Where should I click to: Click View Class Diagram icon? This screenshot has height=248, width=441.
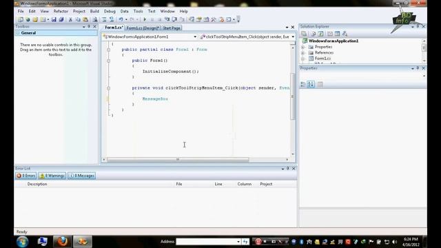[x=345, y=34]
